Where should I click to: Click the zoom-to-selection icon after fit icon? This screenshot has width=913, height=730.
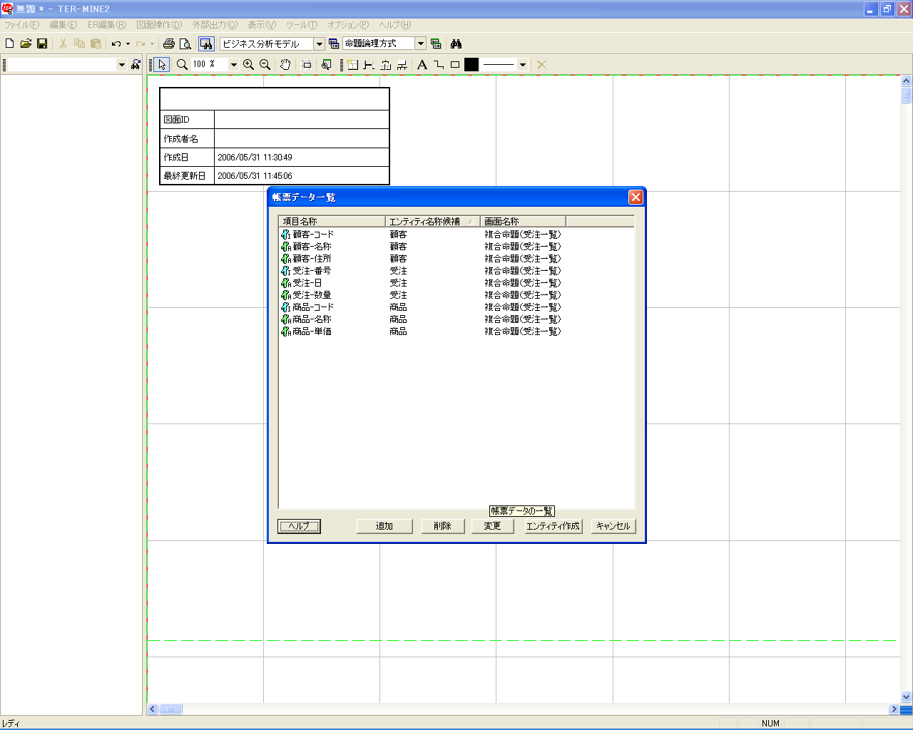[x=326, y=65]
